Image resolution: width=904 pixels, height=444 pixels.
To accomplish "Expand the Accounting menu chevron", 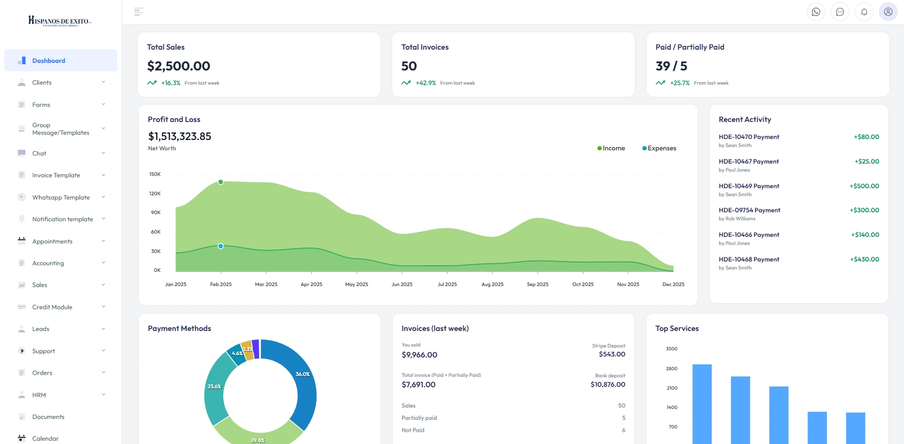I will [103, 263].
